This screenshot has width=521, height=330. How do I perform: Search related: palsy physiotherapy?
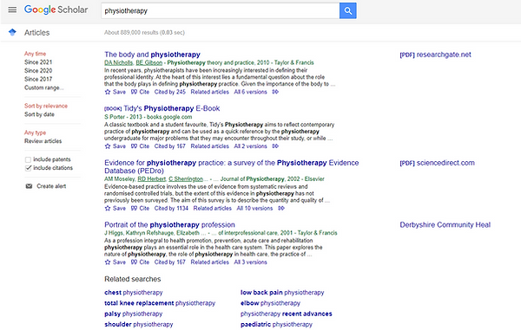[134, 314]
